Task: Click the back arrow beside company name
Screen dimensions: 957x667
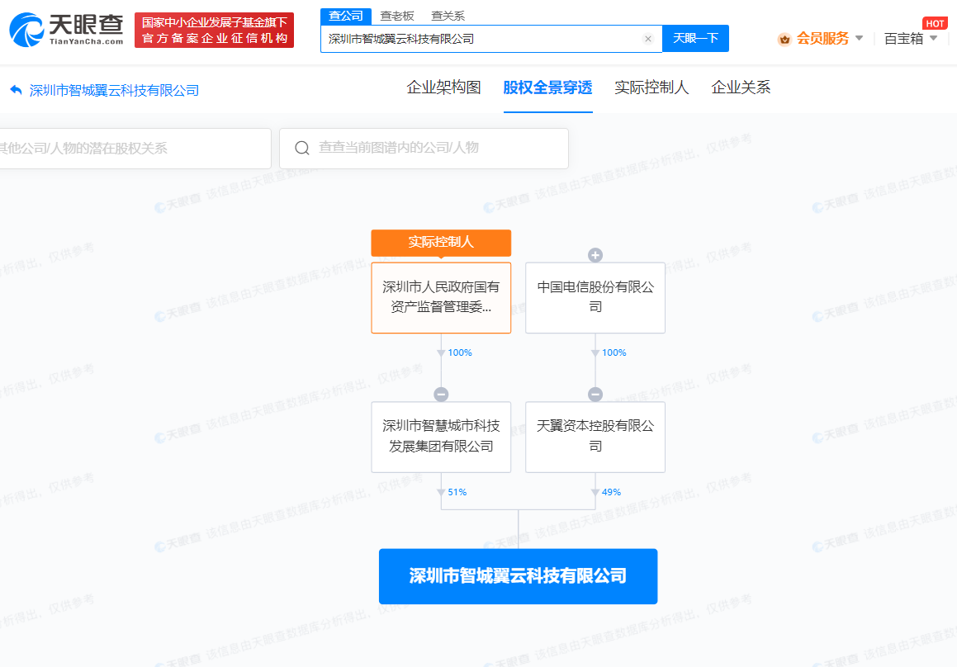Action: 16,90
